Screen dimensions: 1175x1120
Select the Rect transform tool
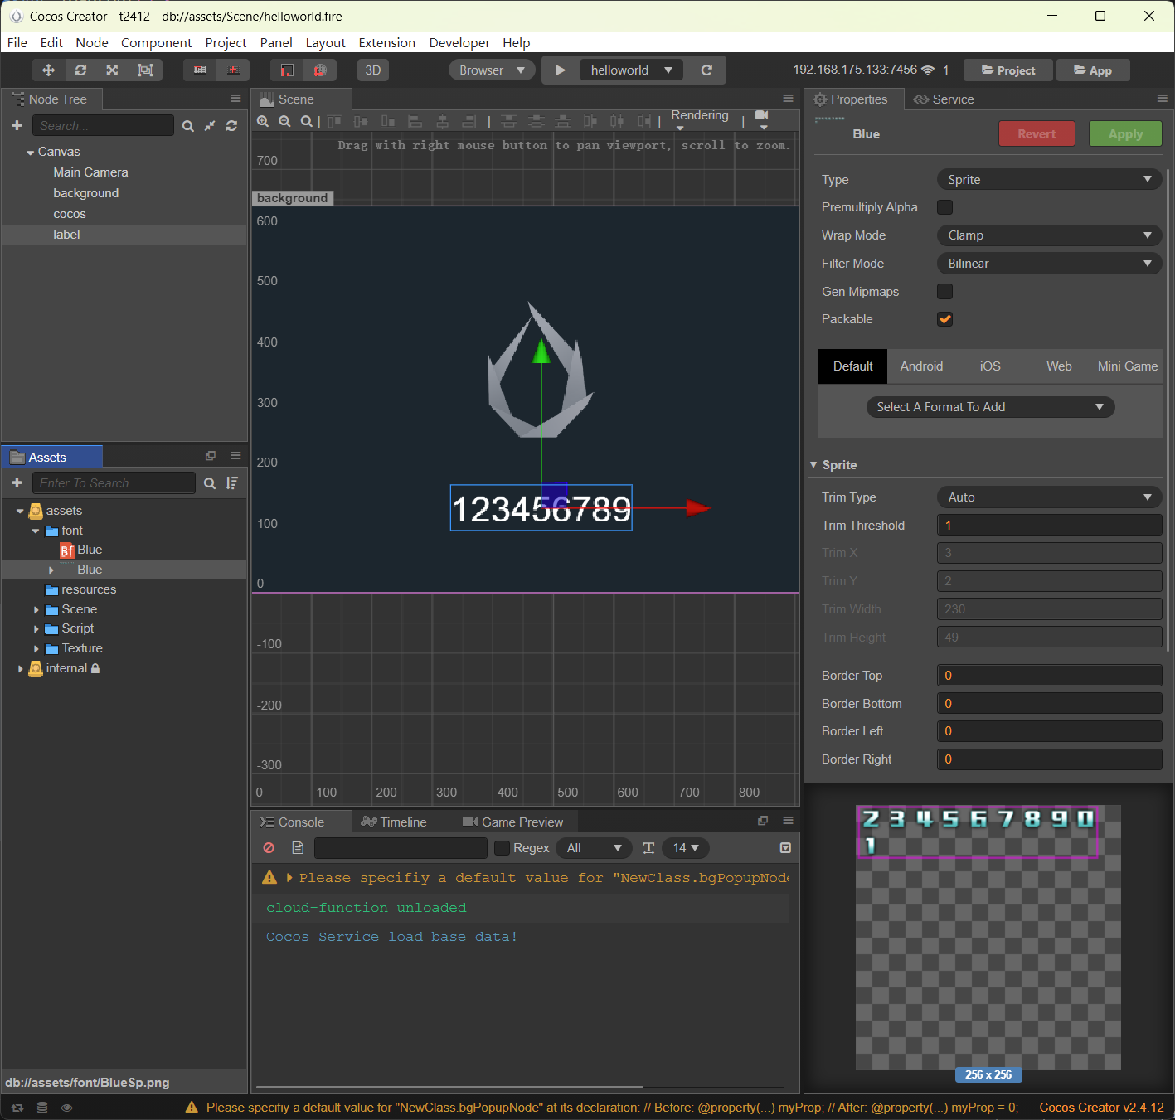(x=145, y=70)
